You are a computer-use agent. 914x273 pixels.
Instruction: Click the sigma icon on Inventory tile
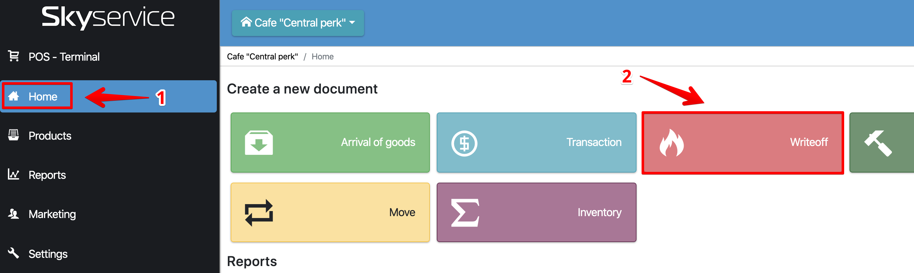click(465, 213)
